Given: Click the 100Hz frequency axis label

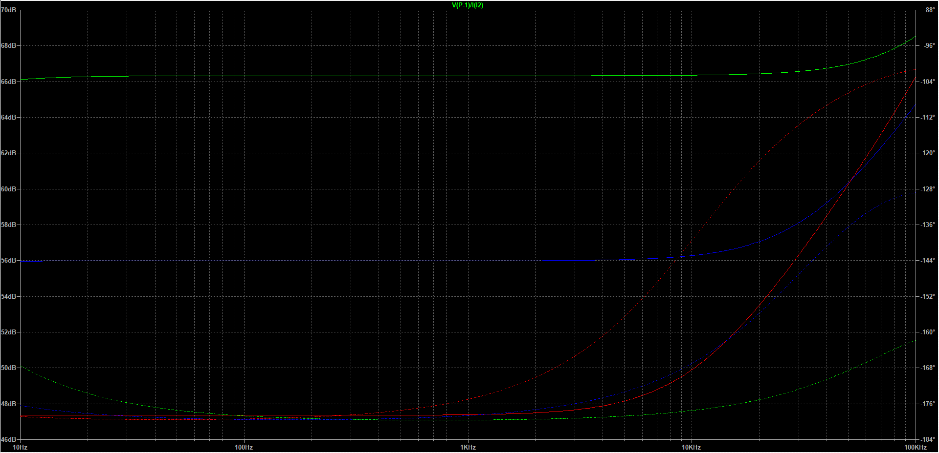Looking at the screenshot, I should click(x=244, y=447).
